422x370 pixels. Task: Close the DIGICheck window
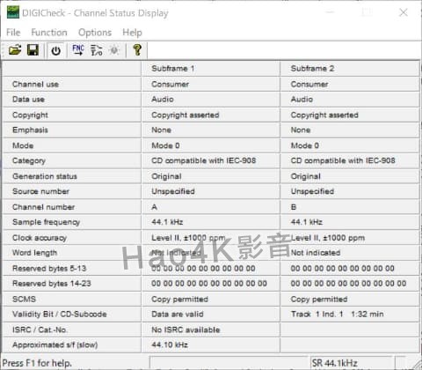point(404,12)
